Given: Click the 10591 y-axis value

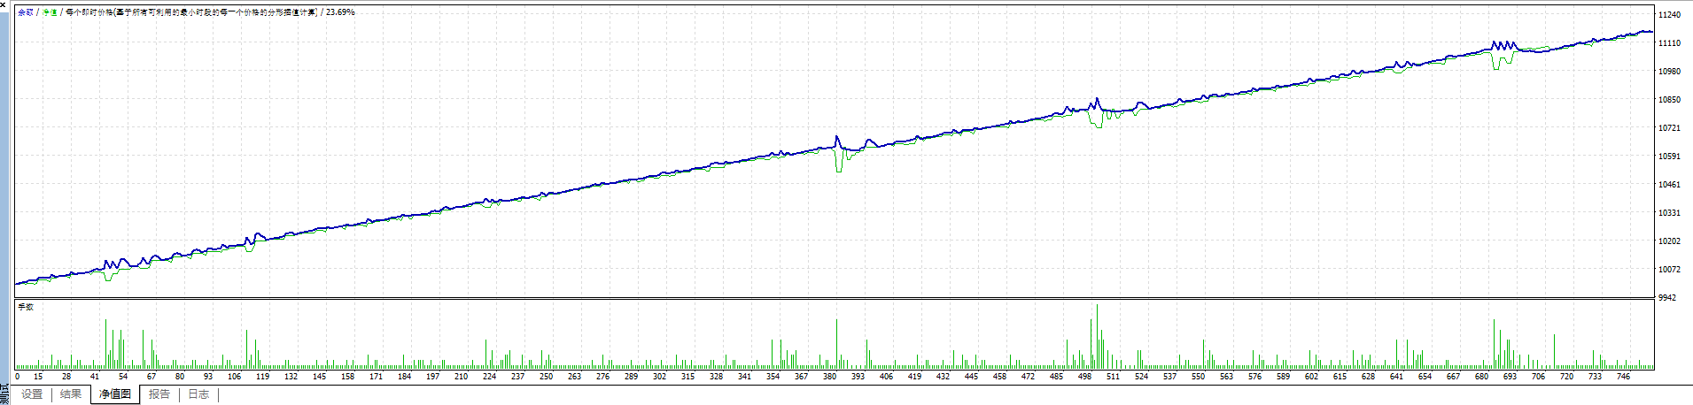Looking at the screenshot, I should 1669,157.
